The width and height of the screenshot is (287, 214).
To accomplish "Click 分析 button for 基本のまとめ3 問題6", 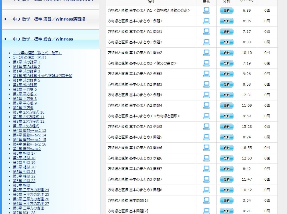I will pos(227,148).
